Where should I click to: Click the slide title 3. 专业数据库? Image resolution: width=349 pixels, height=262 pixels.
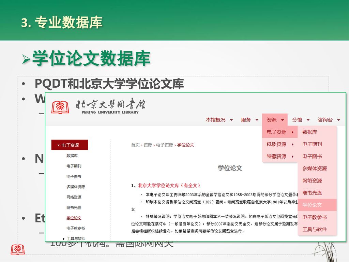click(62, 22)
